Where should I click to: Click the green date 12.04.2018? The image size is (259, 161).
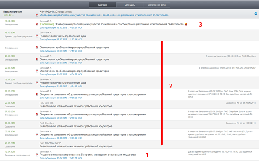10,151
